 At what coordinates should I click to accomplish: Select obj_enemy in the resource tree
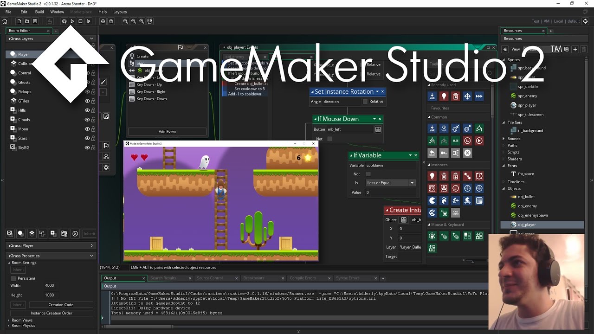pyautogui.click(x=527, y=206)
